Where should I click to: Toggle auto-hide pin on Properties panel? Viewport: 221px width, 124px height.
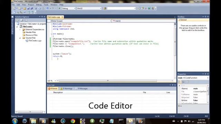pos(205,74)
